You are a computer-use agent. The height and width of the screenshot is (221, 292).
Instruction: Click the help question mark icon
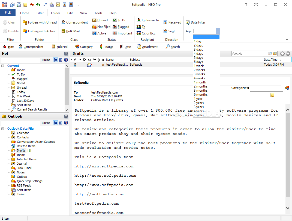coord(246,4)
